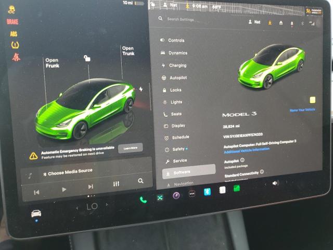Viewport: 333px width, 250px height.
Task: Tap the garage door home icon
Action: point(281,23)
